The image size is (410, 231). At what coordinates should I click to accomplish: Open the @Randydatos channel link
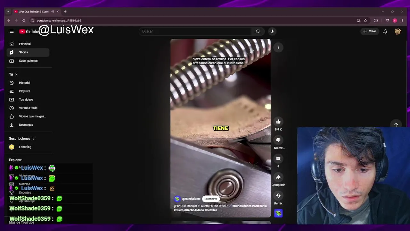click(x=191, y=199)
